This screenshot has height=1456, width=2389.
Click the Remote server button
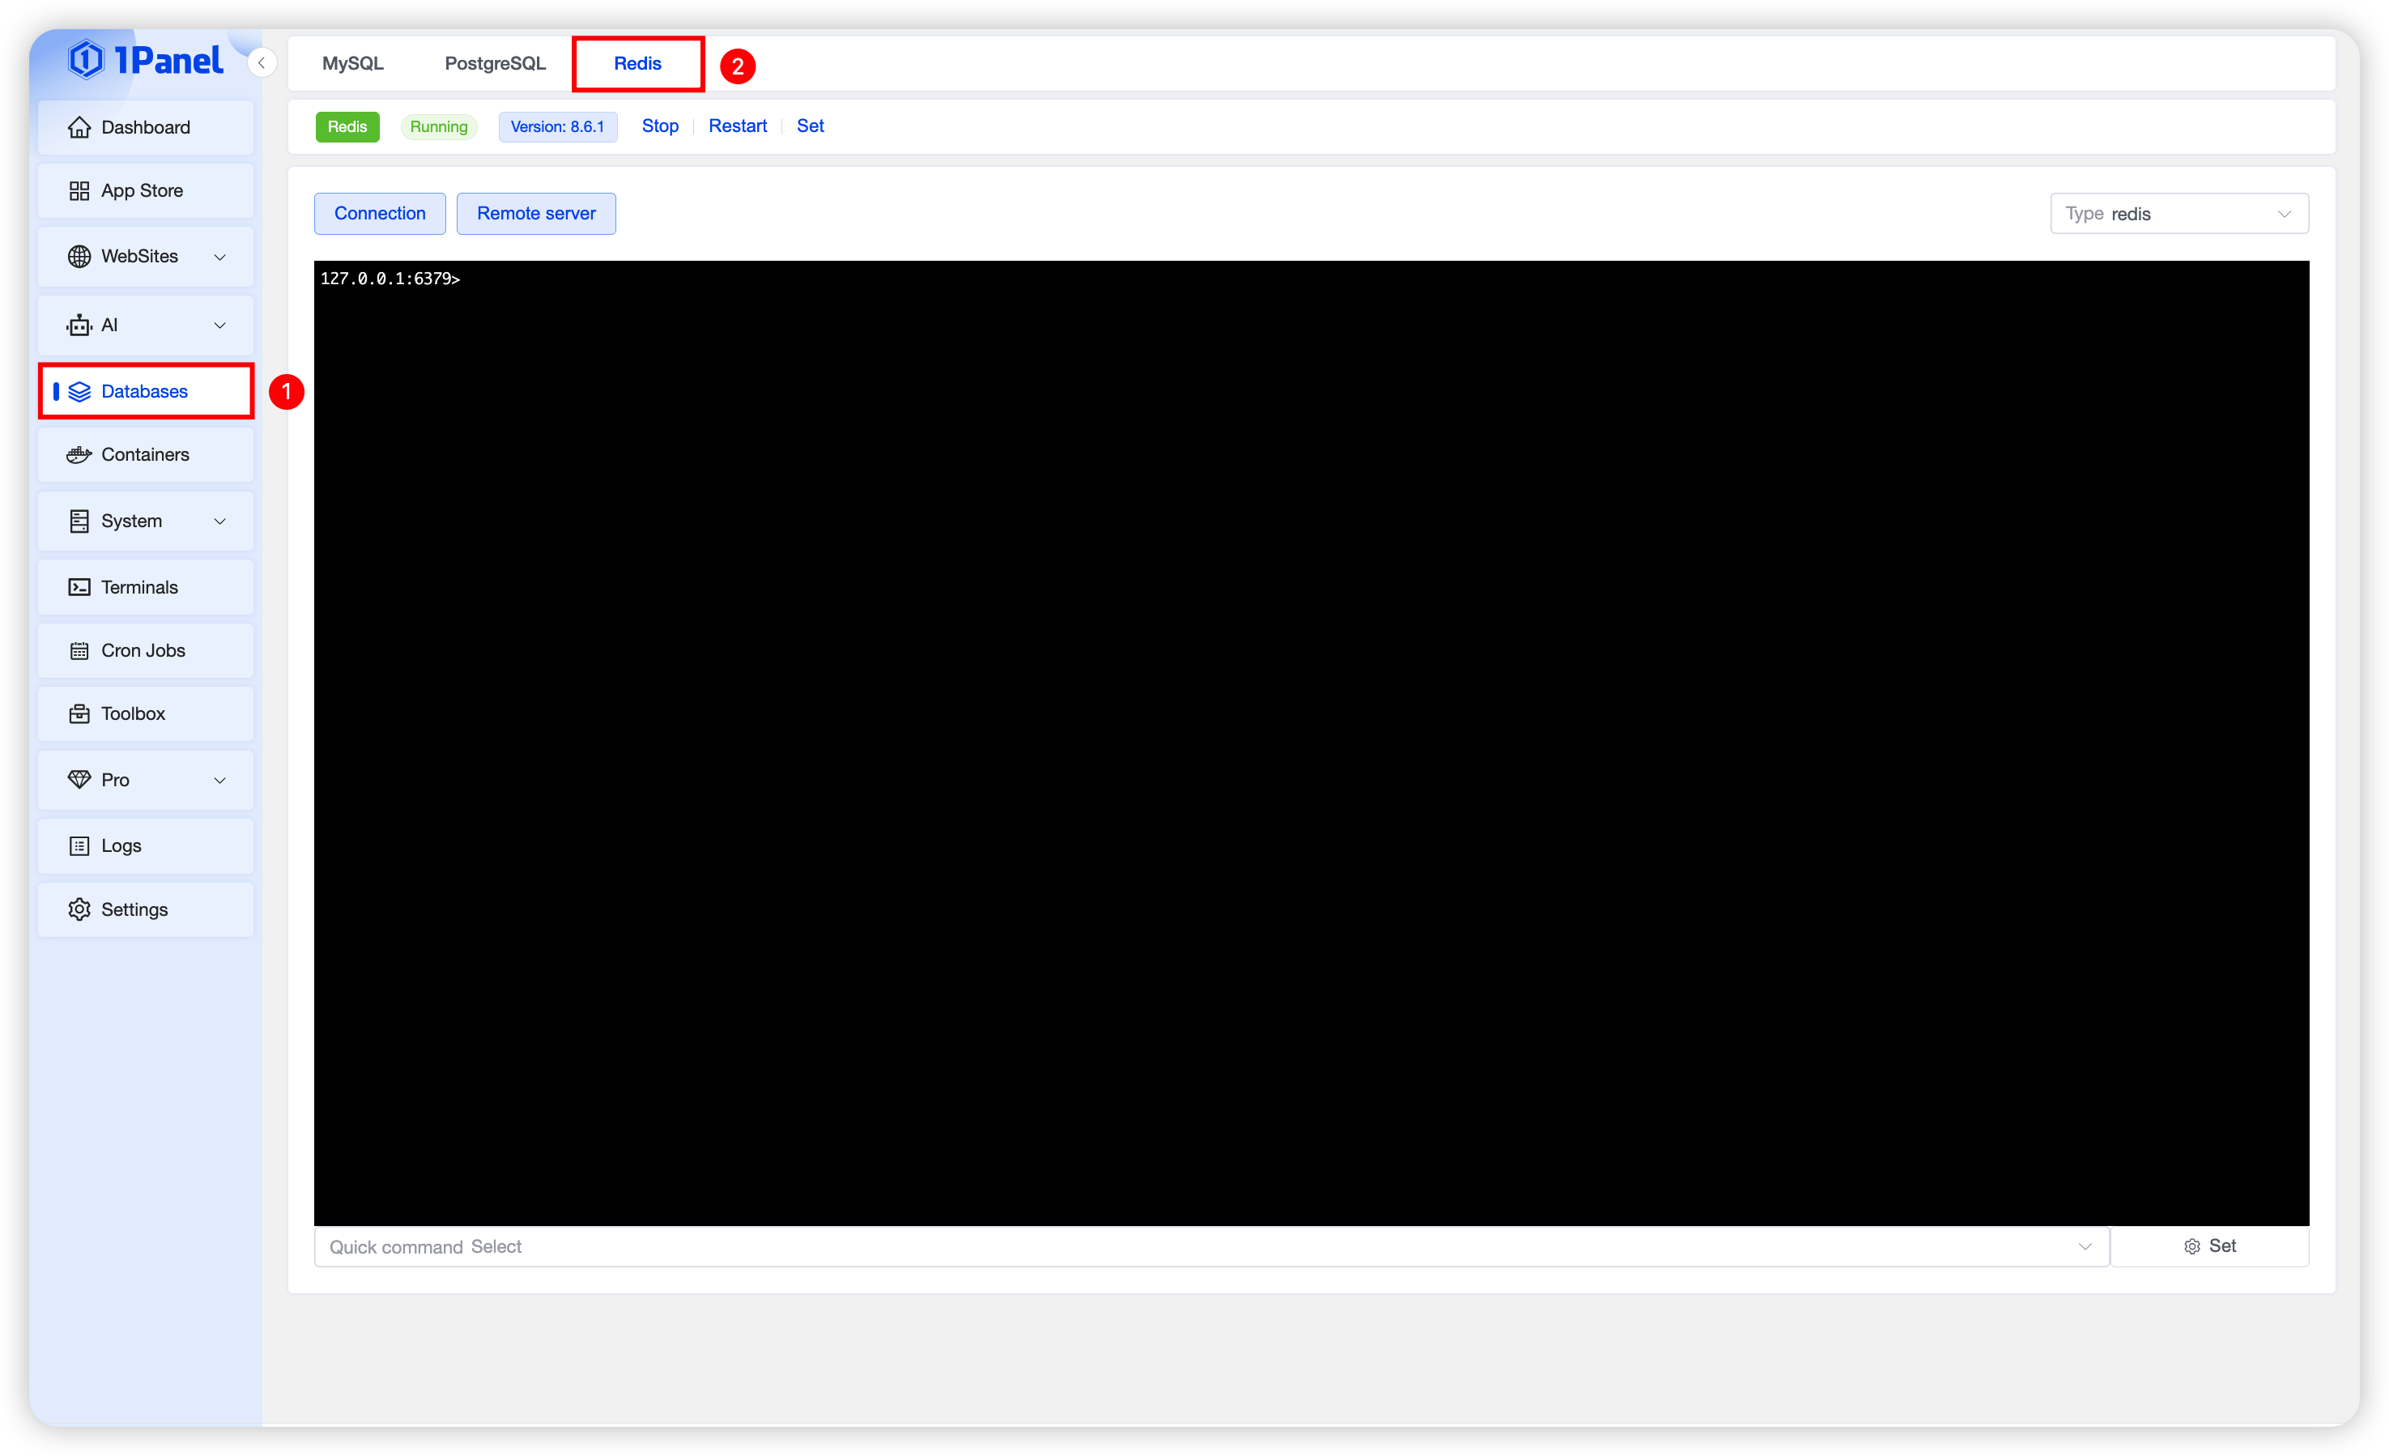click(535, 213)
